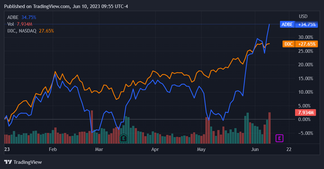Click the 0.00% price scale label
The image size is (324, 169).
tap(304, 119)
